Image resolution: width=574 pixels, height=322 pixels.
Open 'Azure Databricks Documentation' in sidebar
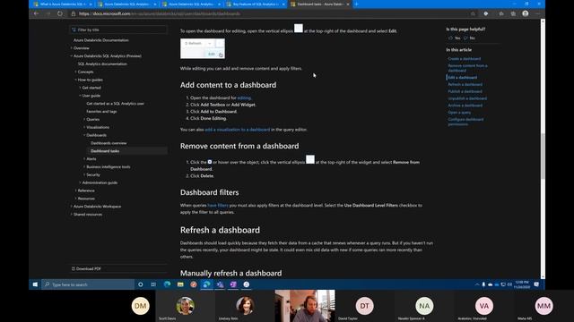[101, 40]
